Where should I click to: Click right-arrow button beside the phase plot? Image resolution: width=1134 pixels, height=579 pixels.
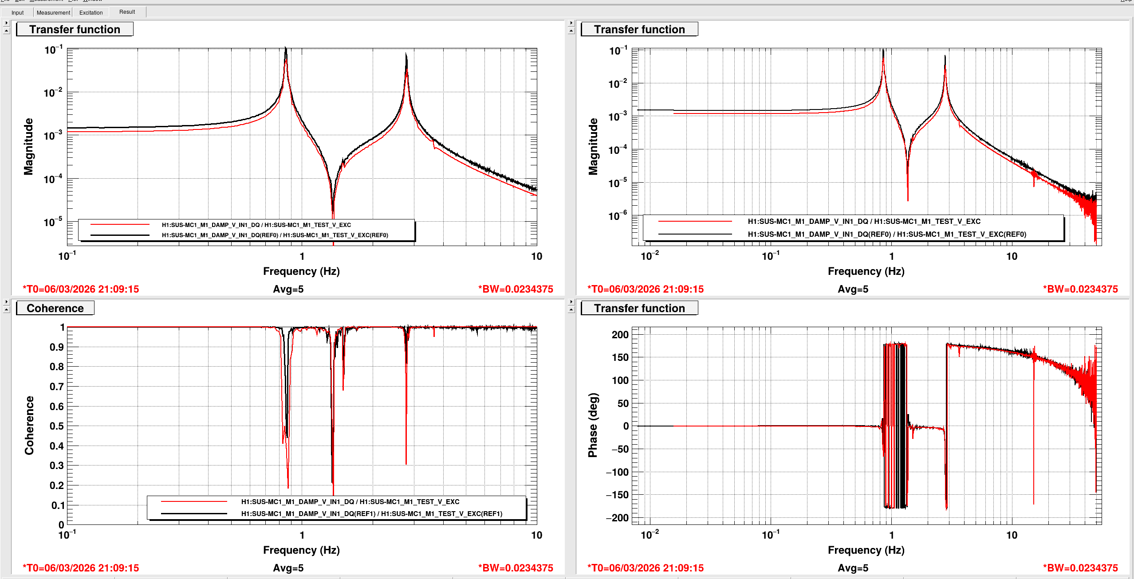point(571,301)
